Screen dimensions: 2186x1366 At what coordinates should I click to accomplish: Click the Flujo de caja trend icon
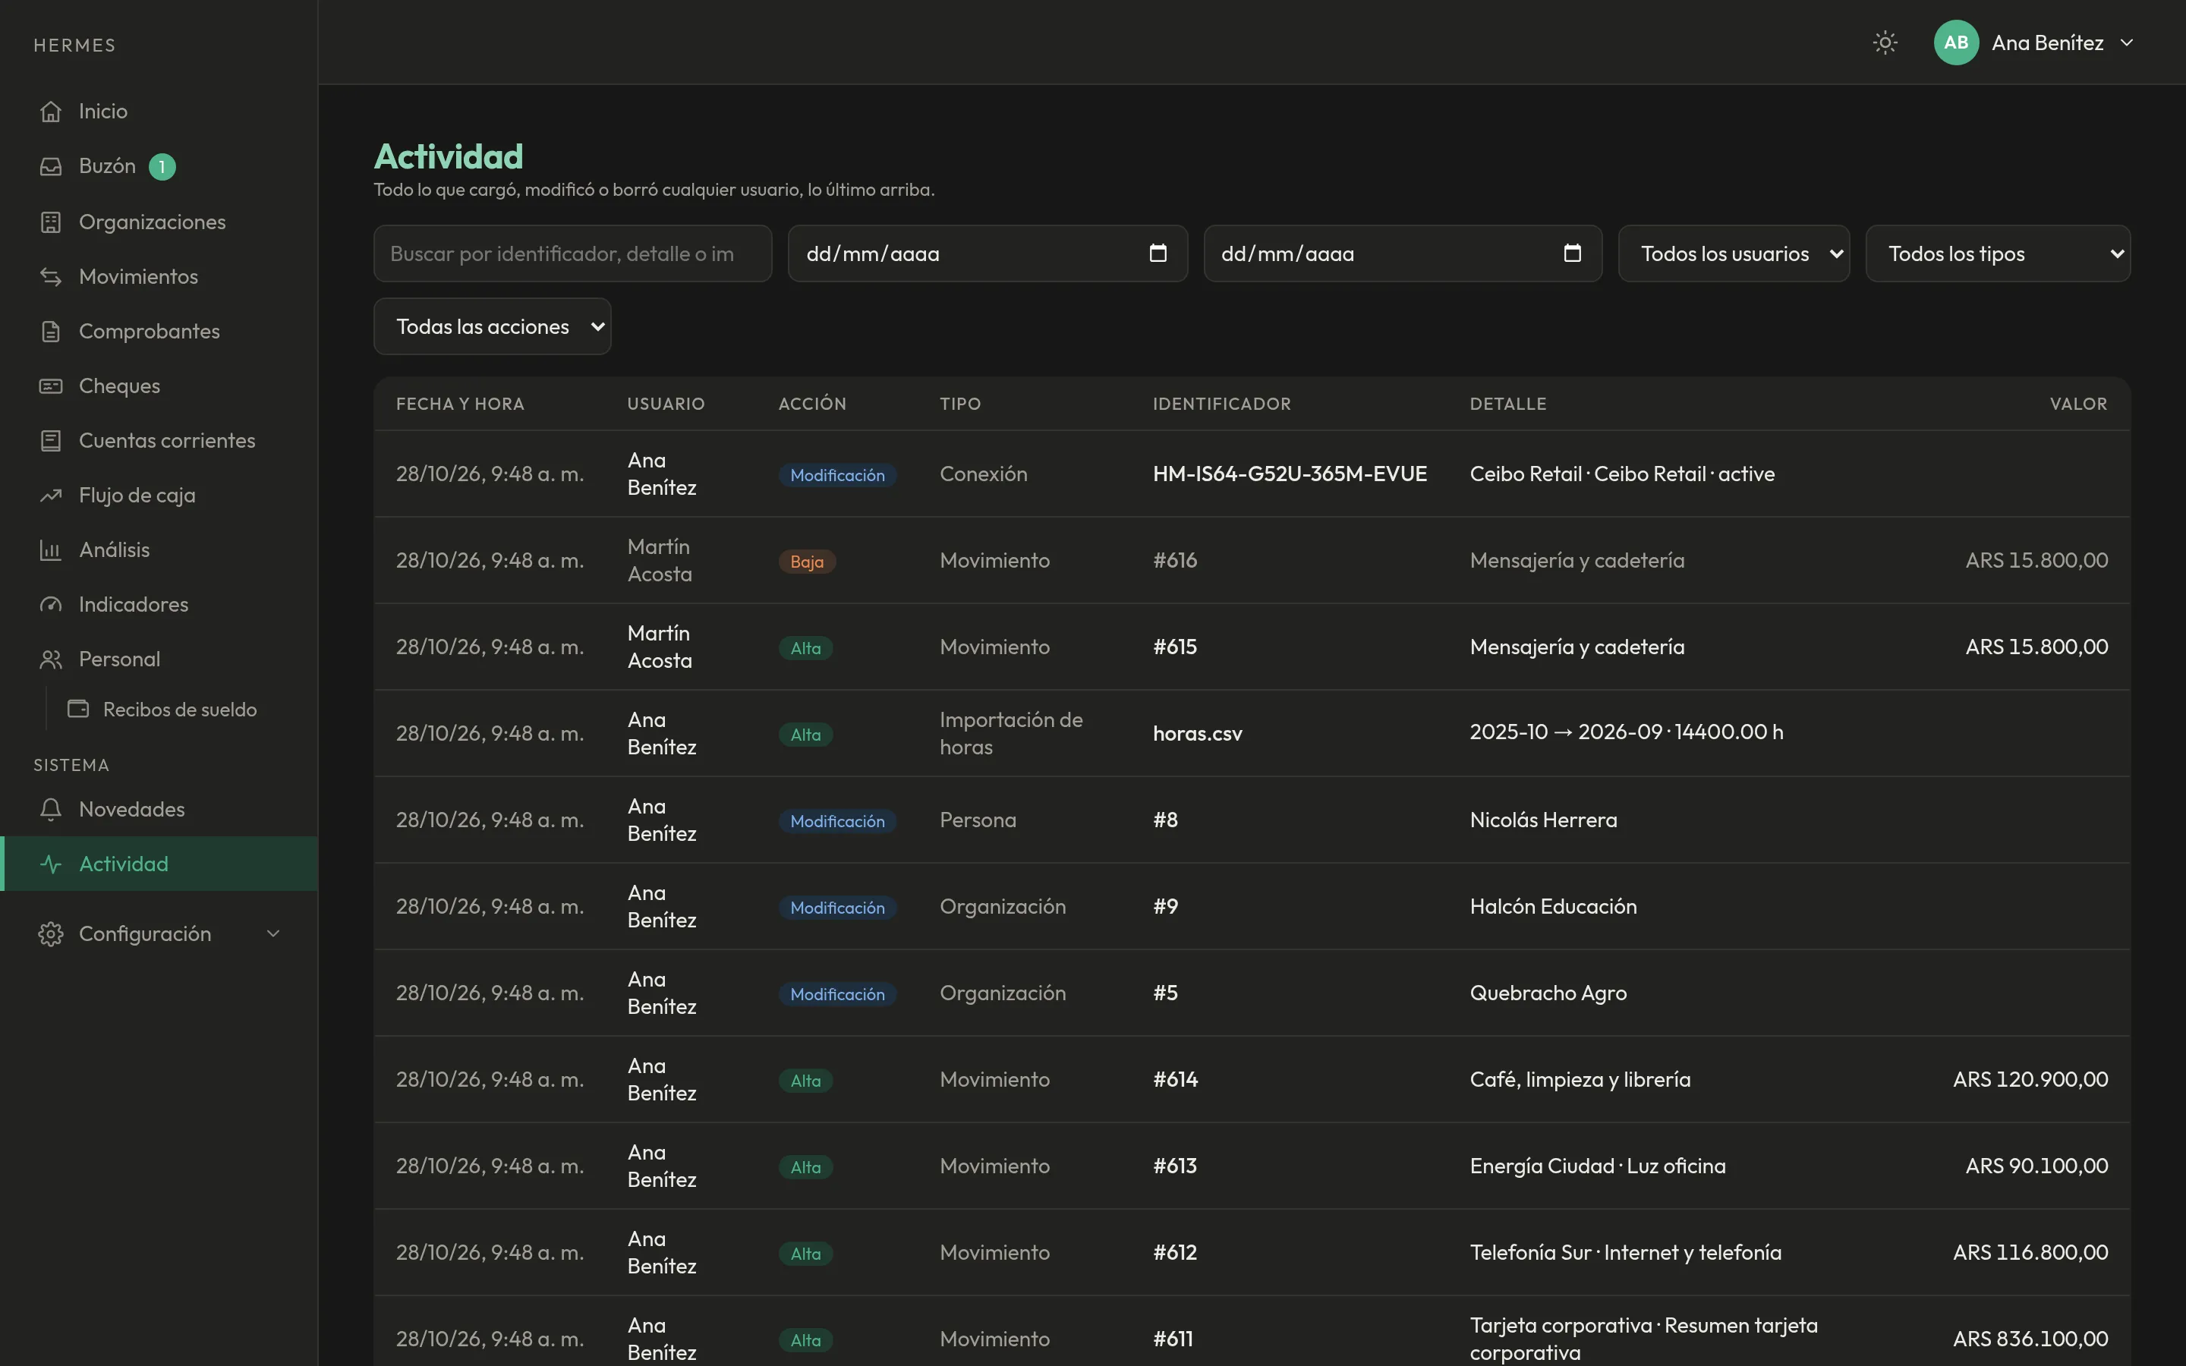pos(51,495)
